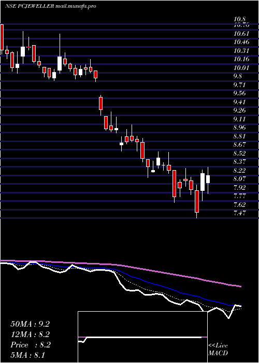The height and width of the screenshot is (363, 259).
Task: Click the 7.47 price axis label
Action: pos(239,213)
